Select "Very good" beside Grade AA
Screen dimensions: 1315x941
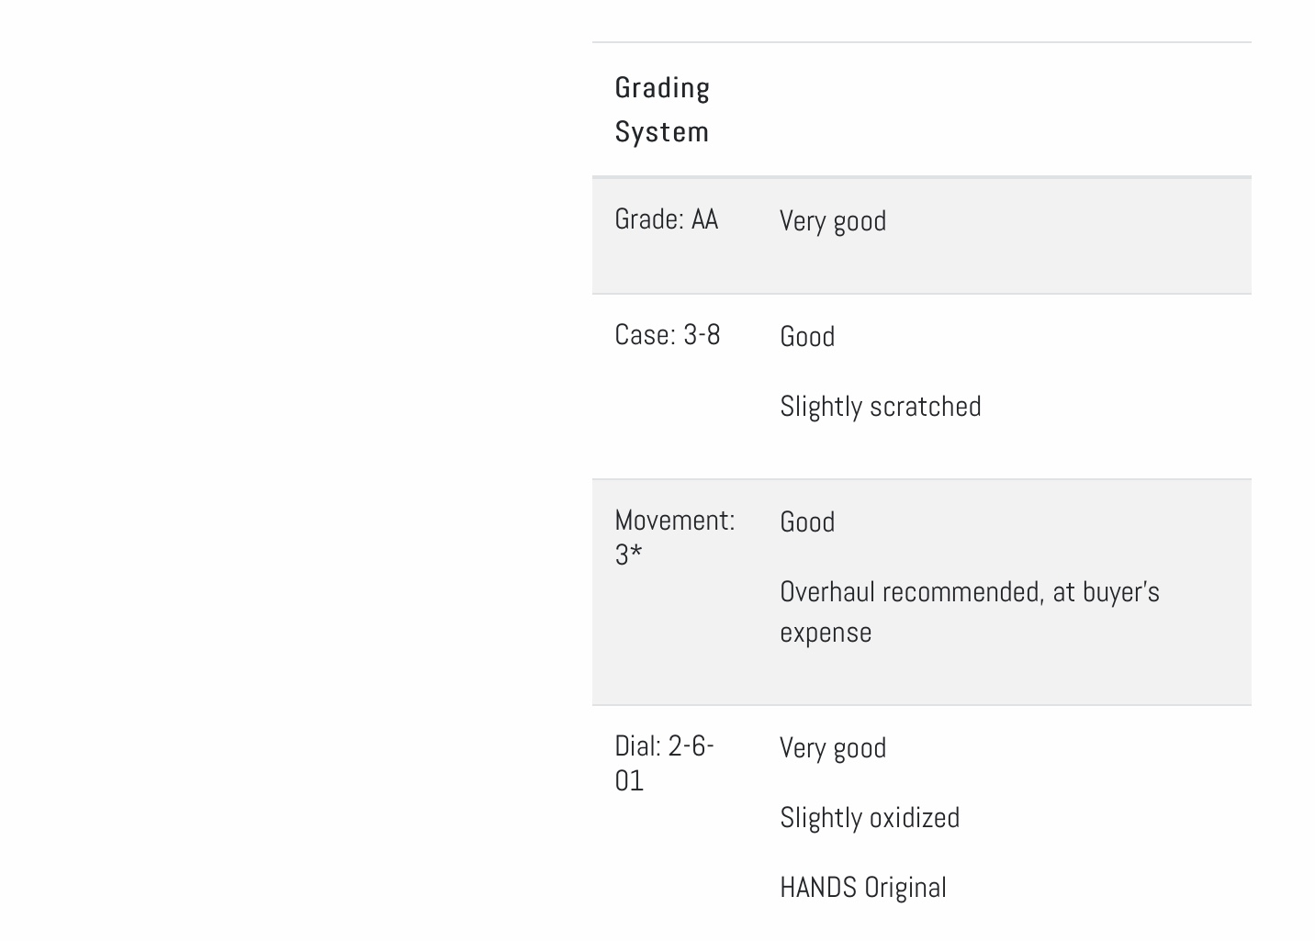coord(833,221)
